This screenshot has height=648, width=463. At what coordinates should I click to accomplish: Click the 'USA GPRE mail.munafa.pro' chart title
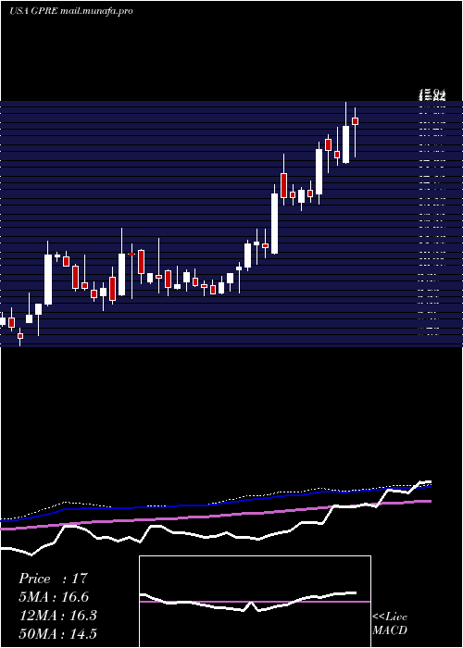71,11
